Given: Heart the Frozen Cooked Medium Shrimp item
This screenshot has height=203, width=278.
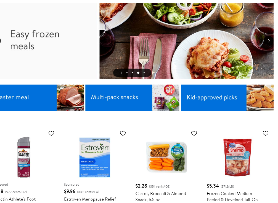Looking at the screenshot, I should point(266,133).
